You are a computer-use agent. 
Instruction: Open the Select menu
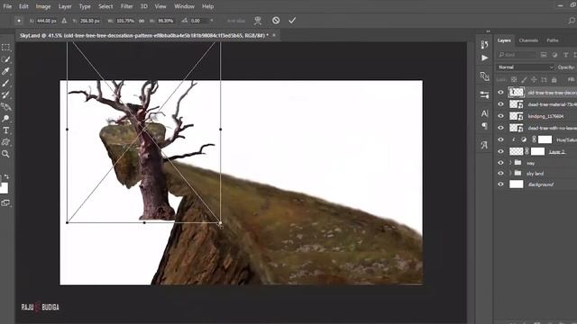pos(105,6)
